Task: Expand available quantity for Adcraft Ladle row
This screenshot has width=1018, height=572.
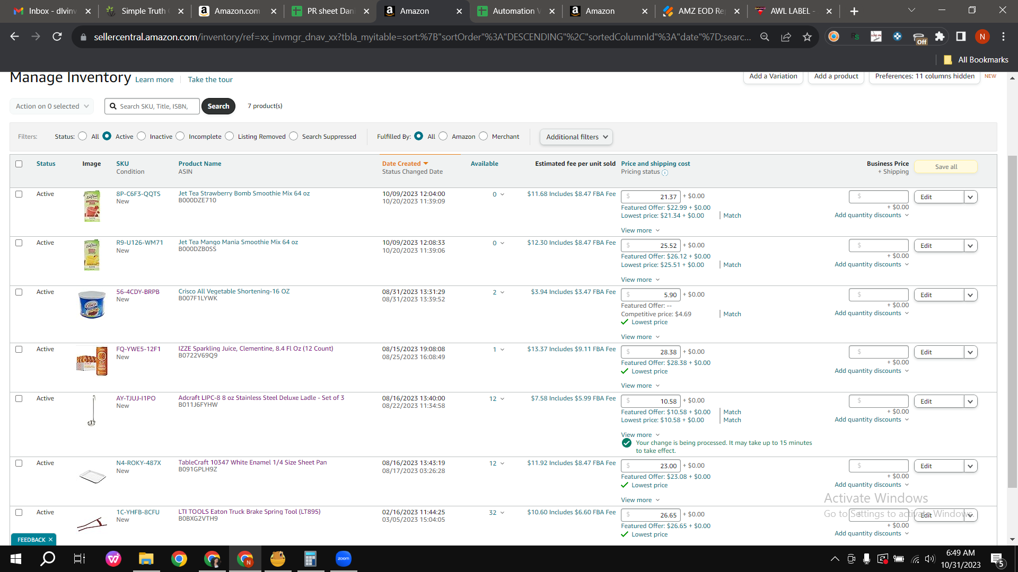Action: point(502,399)
